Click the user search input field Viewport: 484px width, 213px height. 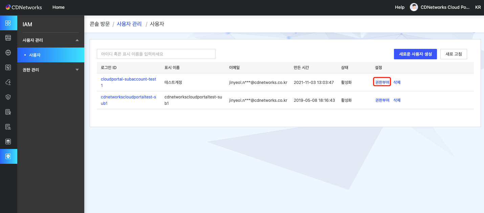click(156, 54)
